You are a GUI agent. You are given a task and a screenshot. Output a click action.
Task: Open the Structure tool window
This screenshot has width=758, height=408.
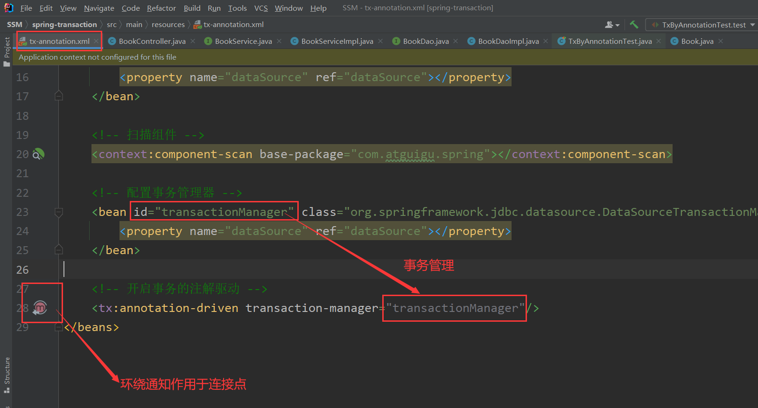[7, 375]
